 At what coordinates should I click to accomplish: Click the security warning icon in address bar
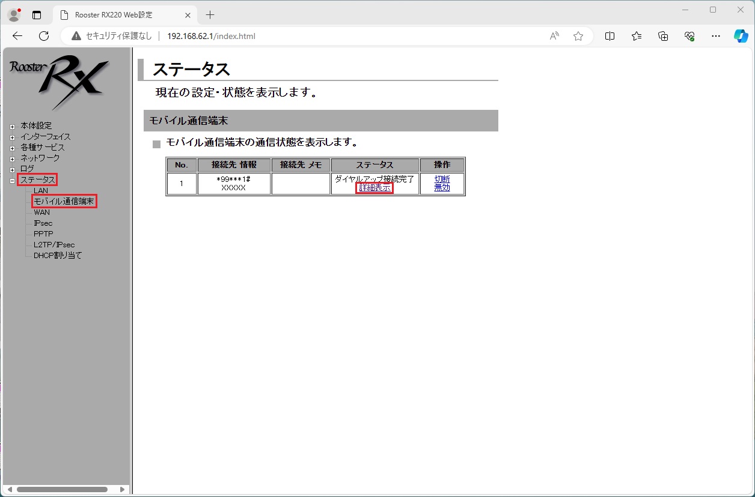point(76,36)
